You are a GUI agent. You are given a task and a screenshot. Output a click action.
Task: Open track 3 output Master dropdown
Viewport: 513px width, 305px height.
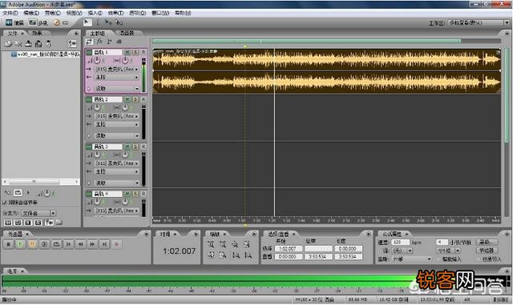click(x=117, y=171)
